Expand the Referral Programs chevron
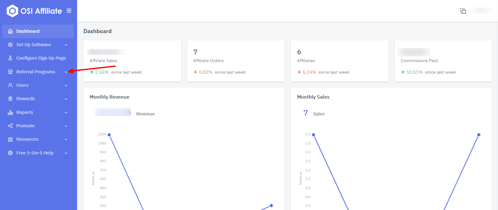This screenshot has height=210, width=498. click(x=66, y=72)
